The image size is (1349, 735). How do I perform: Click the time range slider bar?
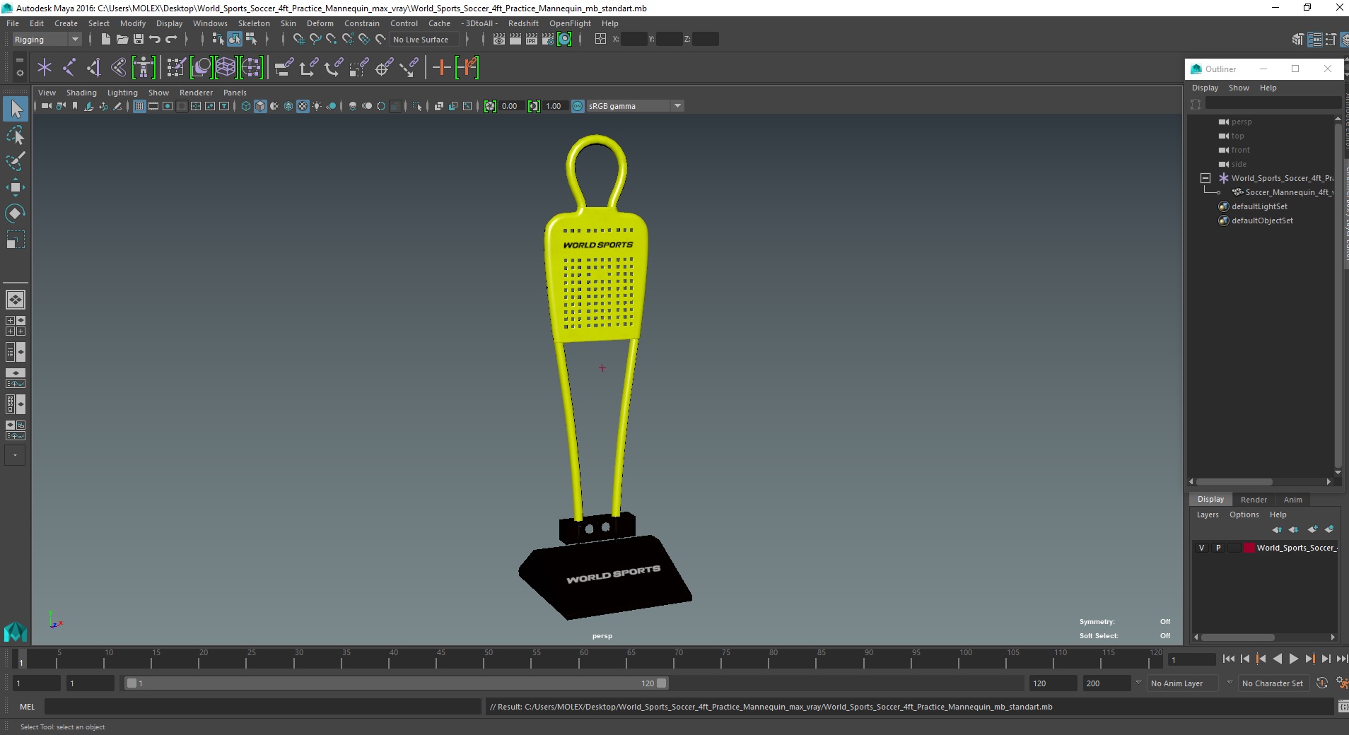point(396,683)
